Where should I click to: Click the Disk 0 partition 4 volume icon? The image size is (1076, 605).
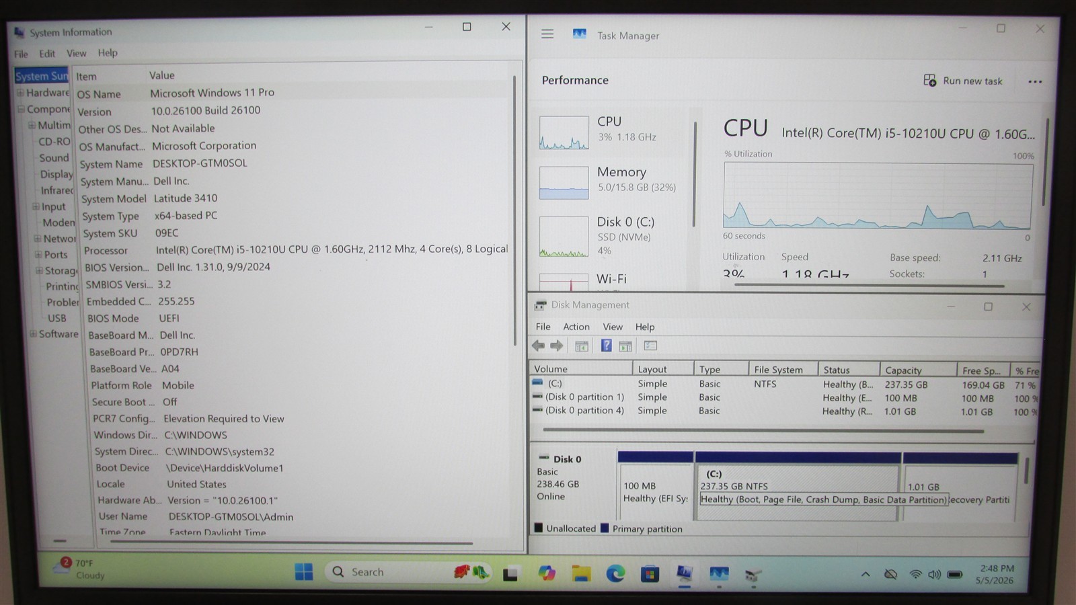[x=537, y=409]
